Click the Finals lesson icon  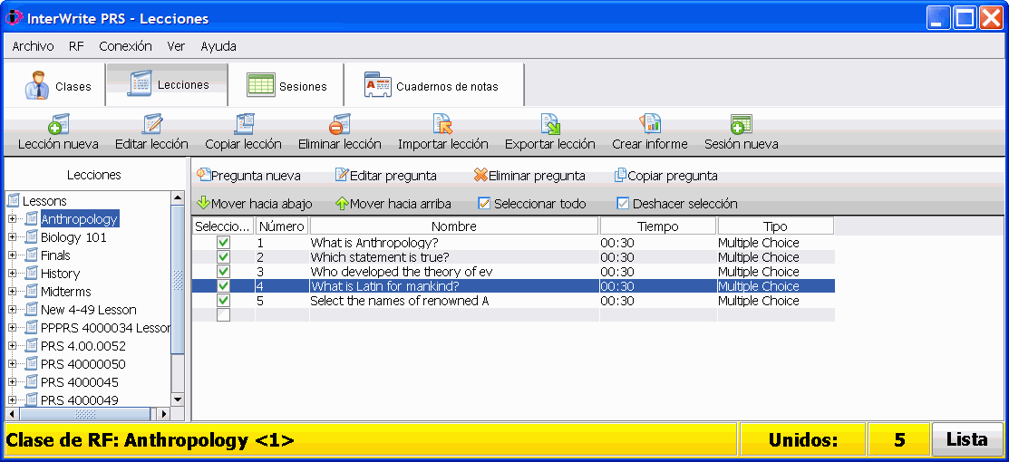pos(32,255)
